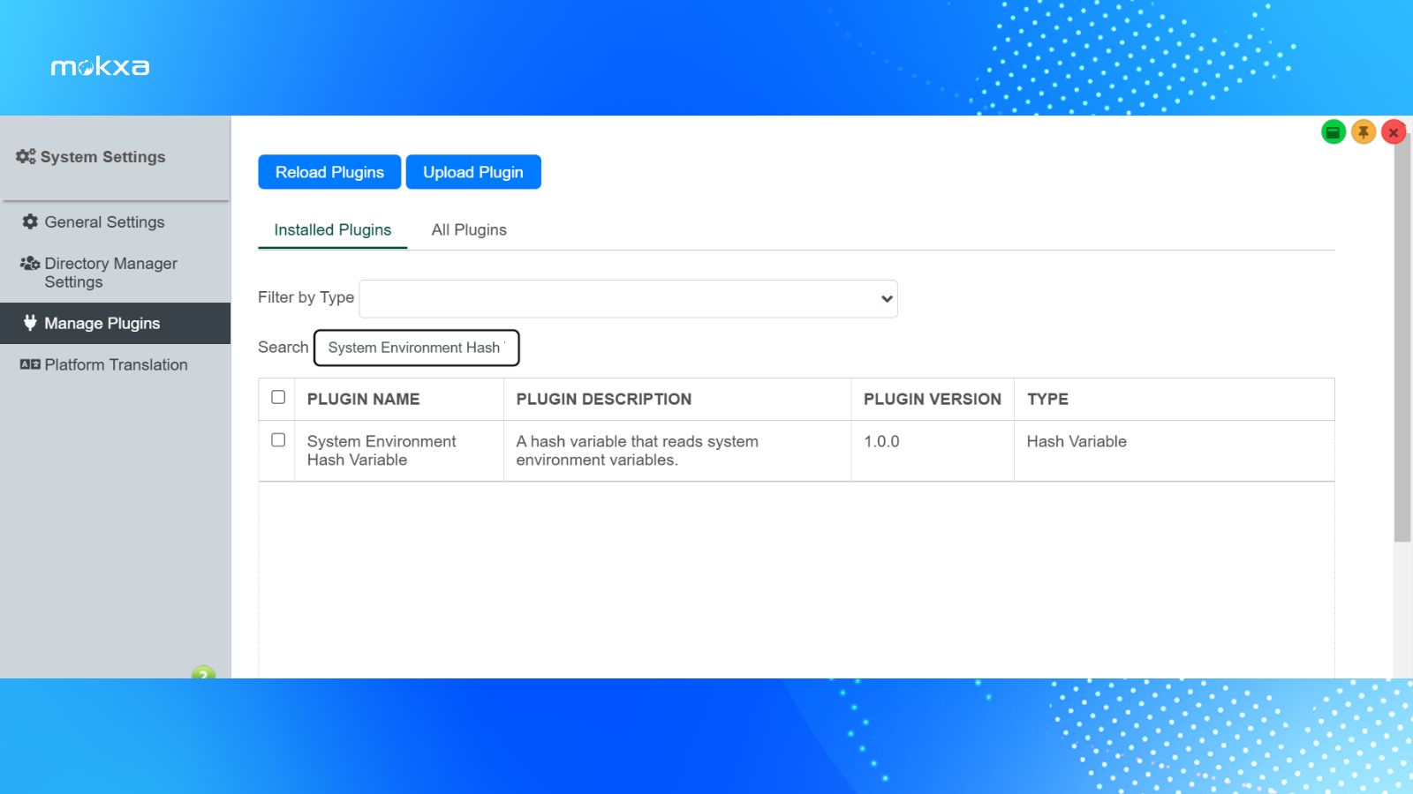Click the General Settings gear icon
1413x794 pixels.
tap(30, 221)
